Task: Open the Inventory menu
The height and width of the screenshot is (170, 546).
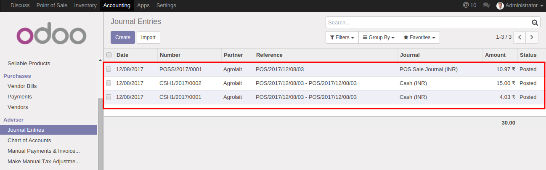Action: pyautogui.click(x=85, y=5)
